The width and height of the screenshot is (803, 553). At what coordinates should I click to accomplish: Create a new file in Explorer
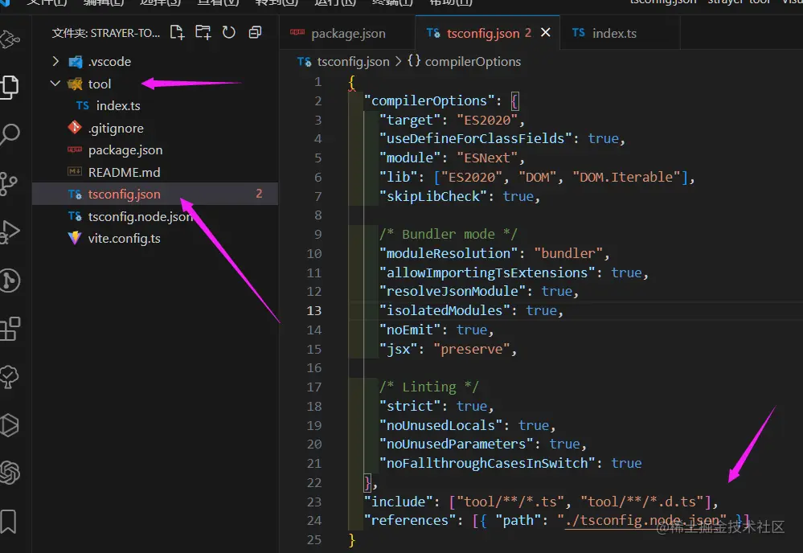pyautogui.click(x=177, y=33)
